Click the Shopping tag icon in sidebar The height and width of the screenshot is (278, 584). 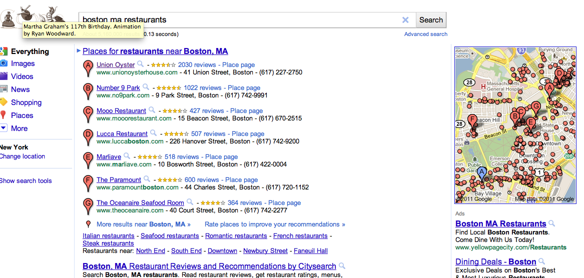pos(4,102)
